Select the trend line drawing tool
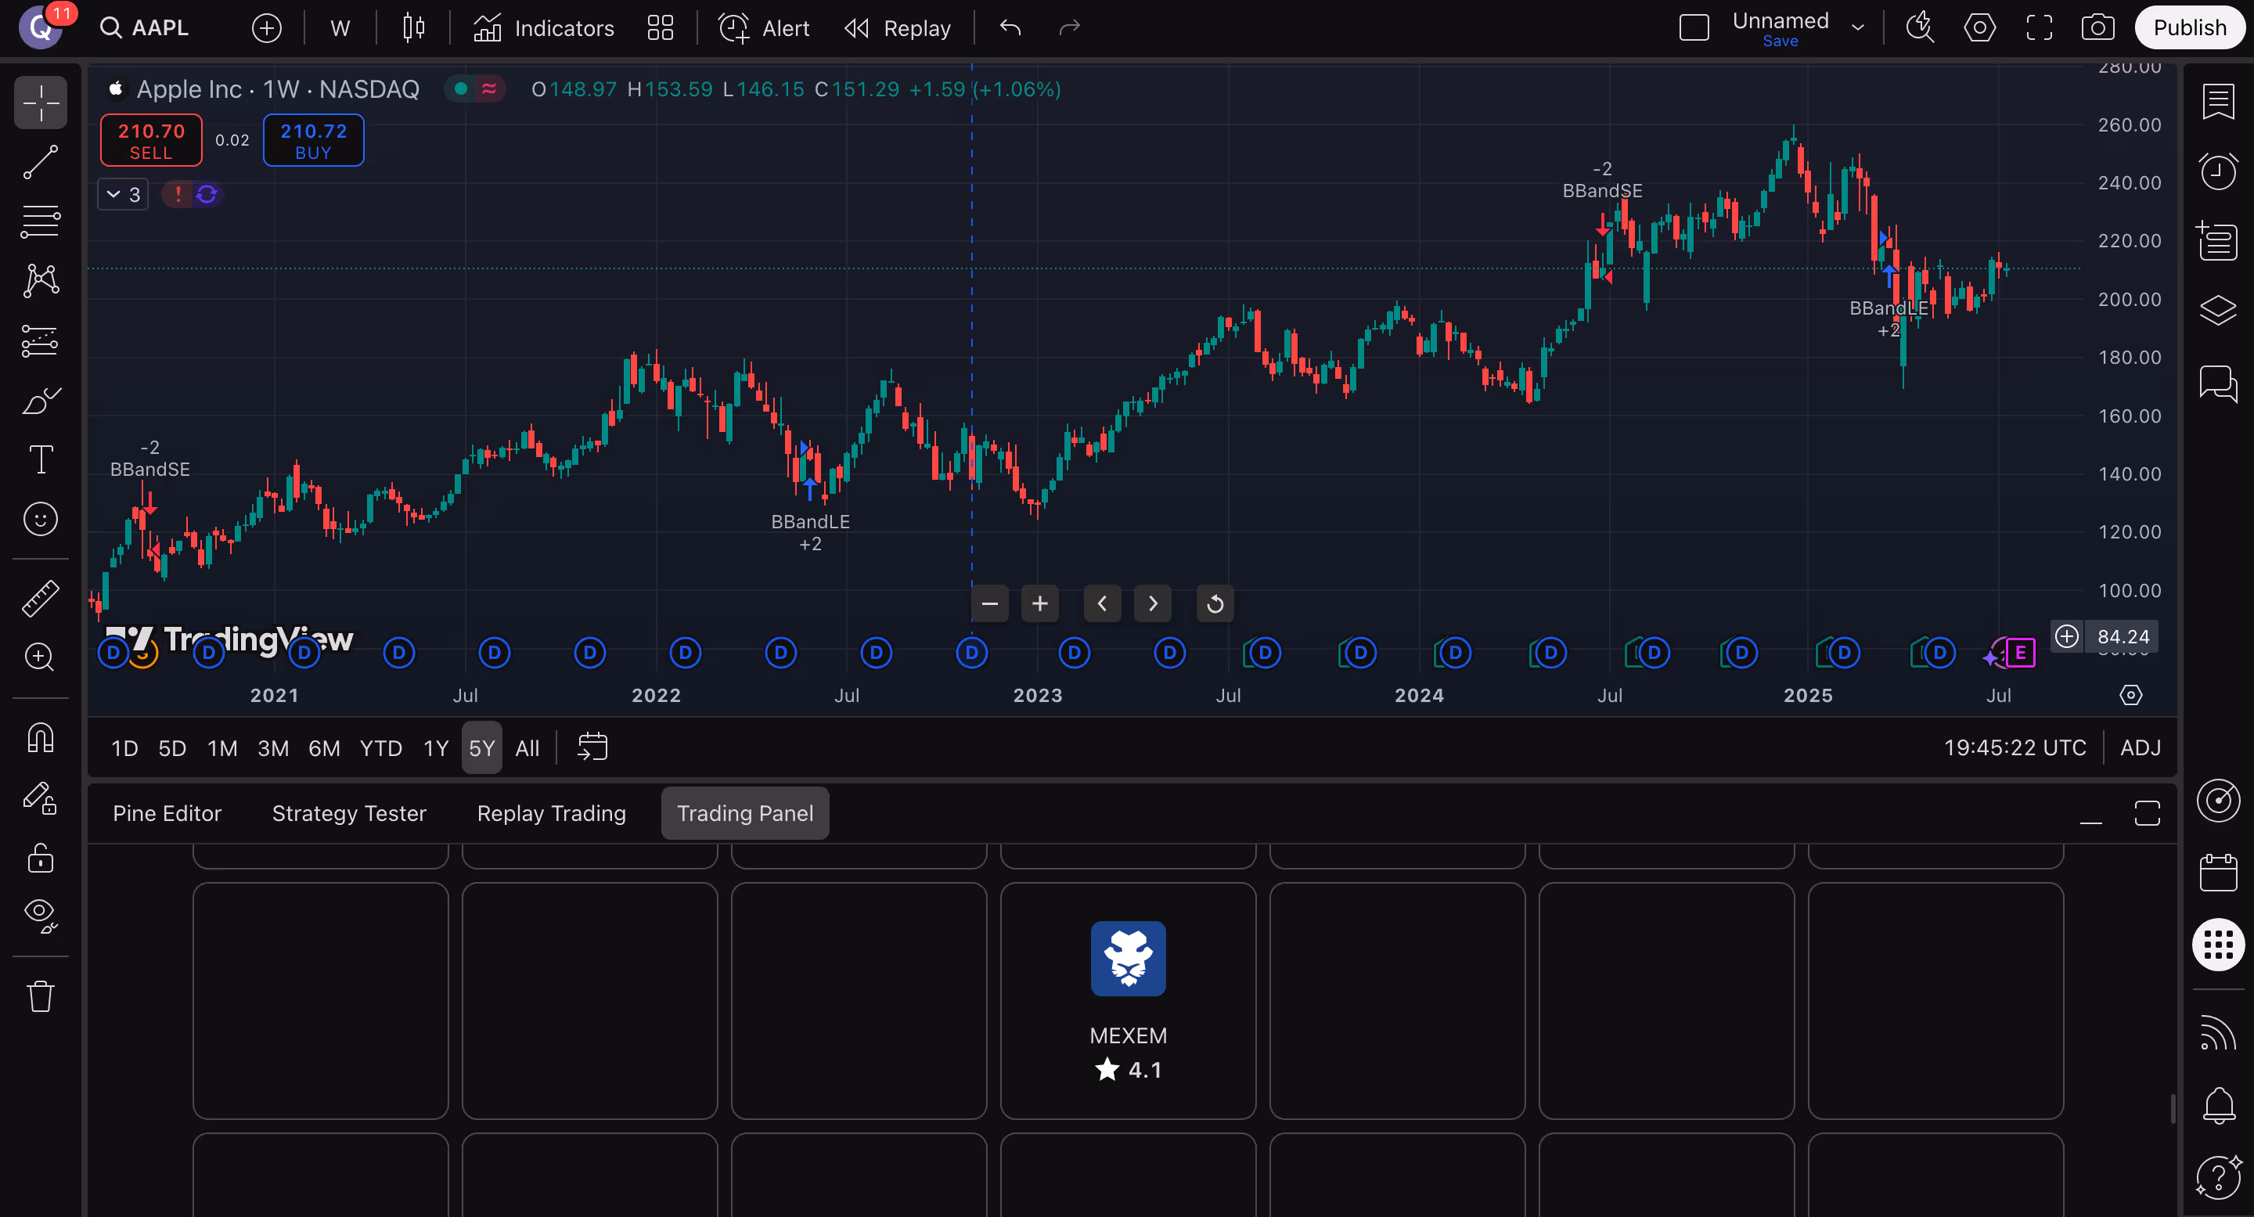The height and width of the screenshot is (1217, 2254). (x=40, y=163)
